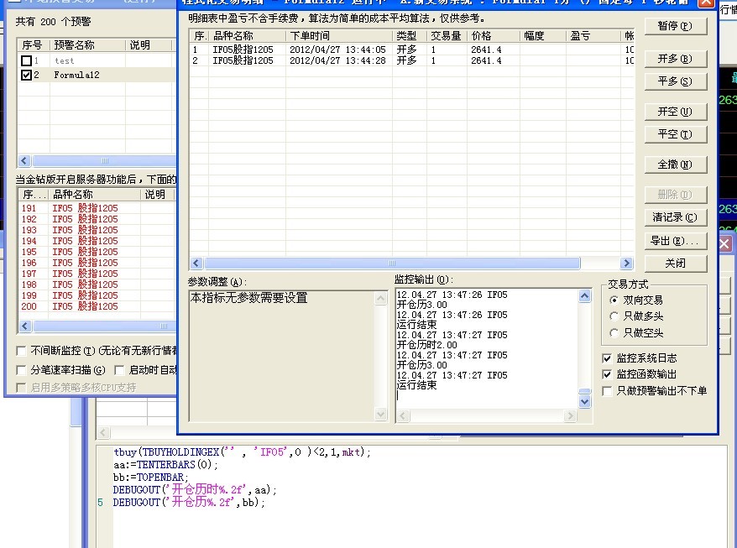Viewport: 737px width, 548px height.
Task: Enable 只做预警输出不下单 checkbox
Action: (608, 391)
